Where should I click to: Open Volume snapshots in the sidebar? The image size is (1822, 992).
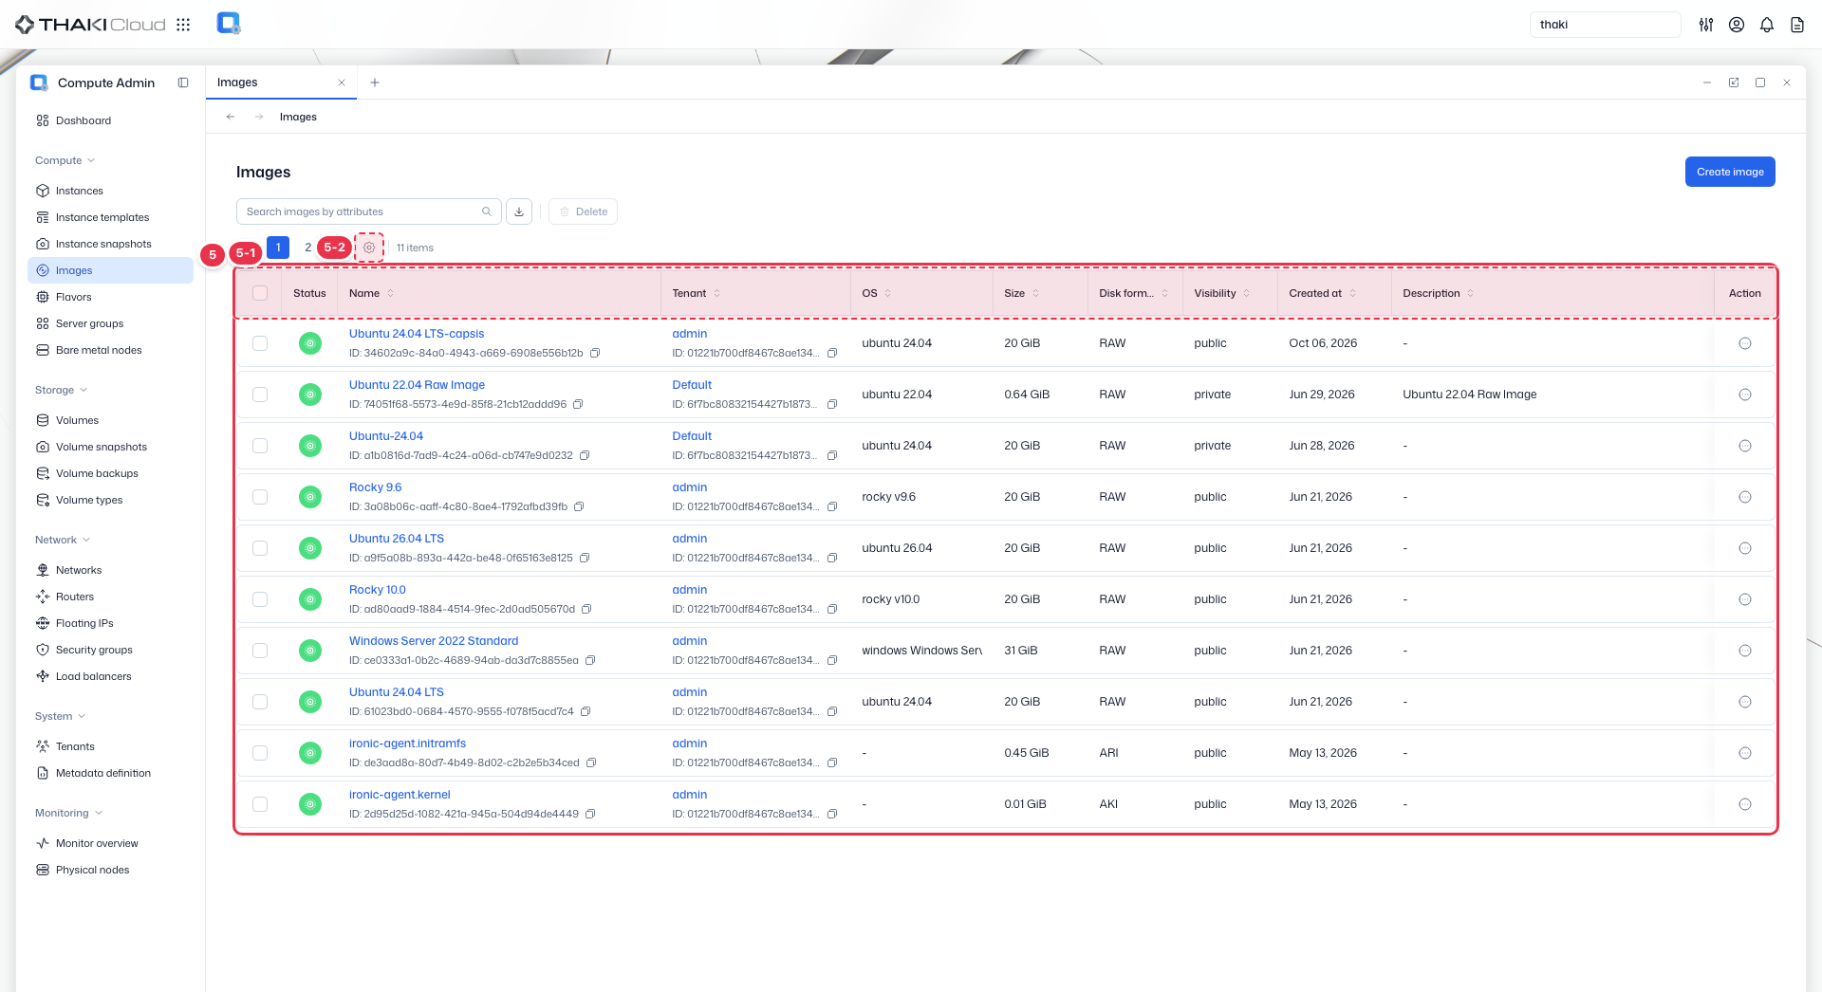tap(110, 447)
